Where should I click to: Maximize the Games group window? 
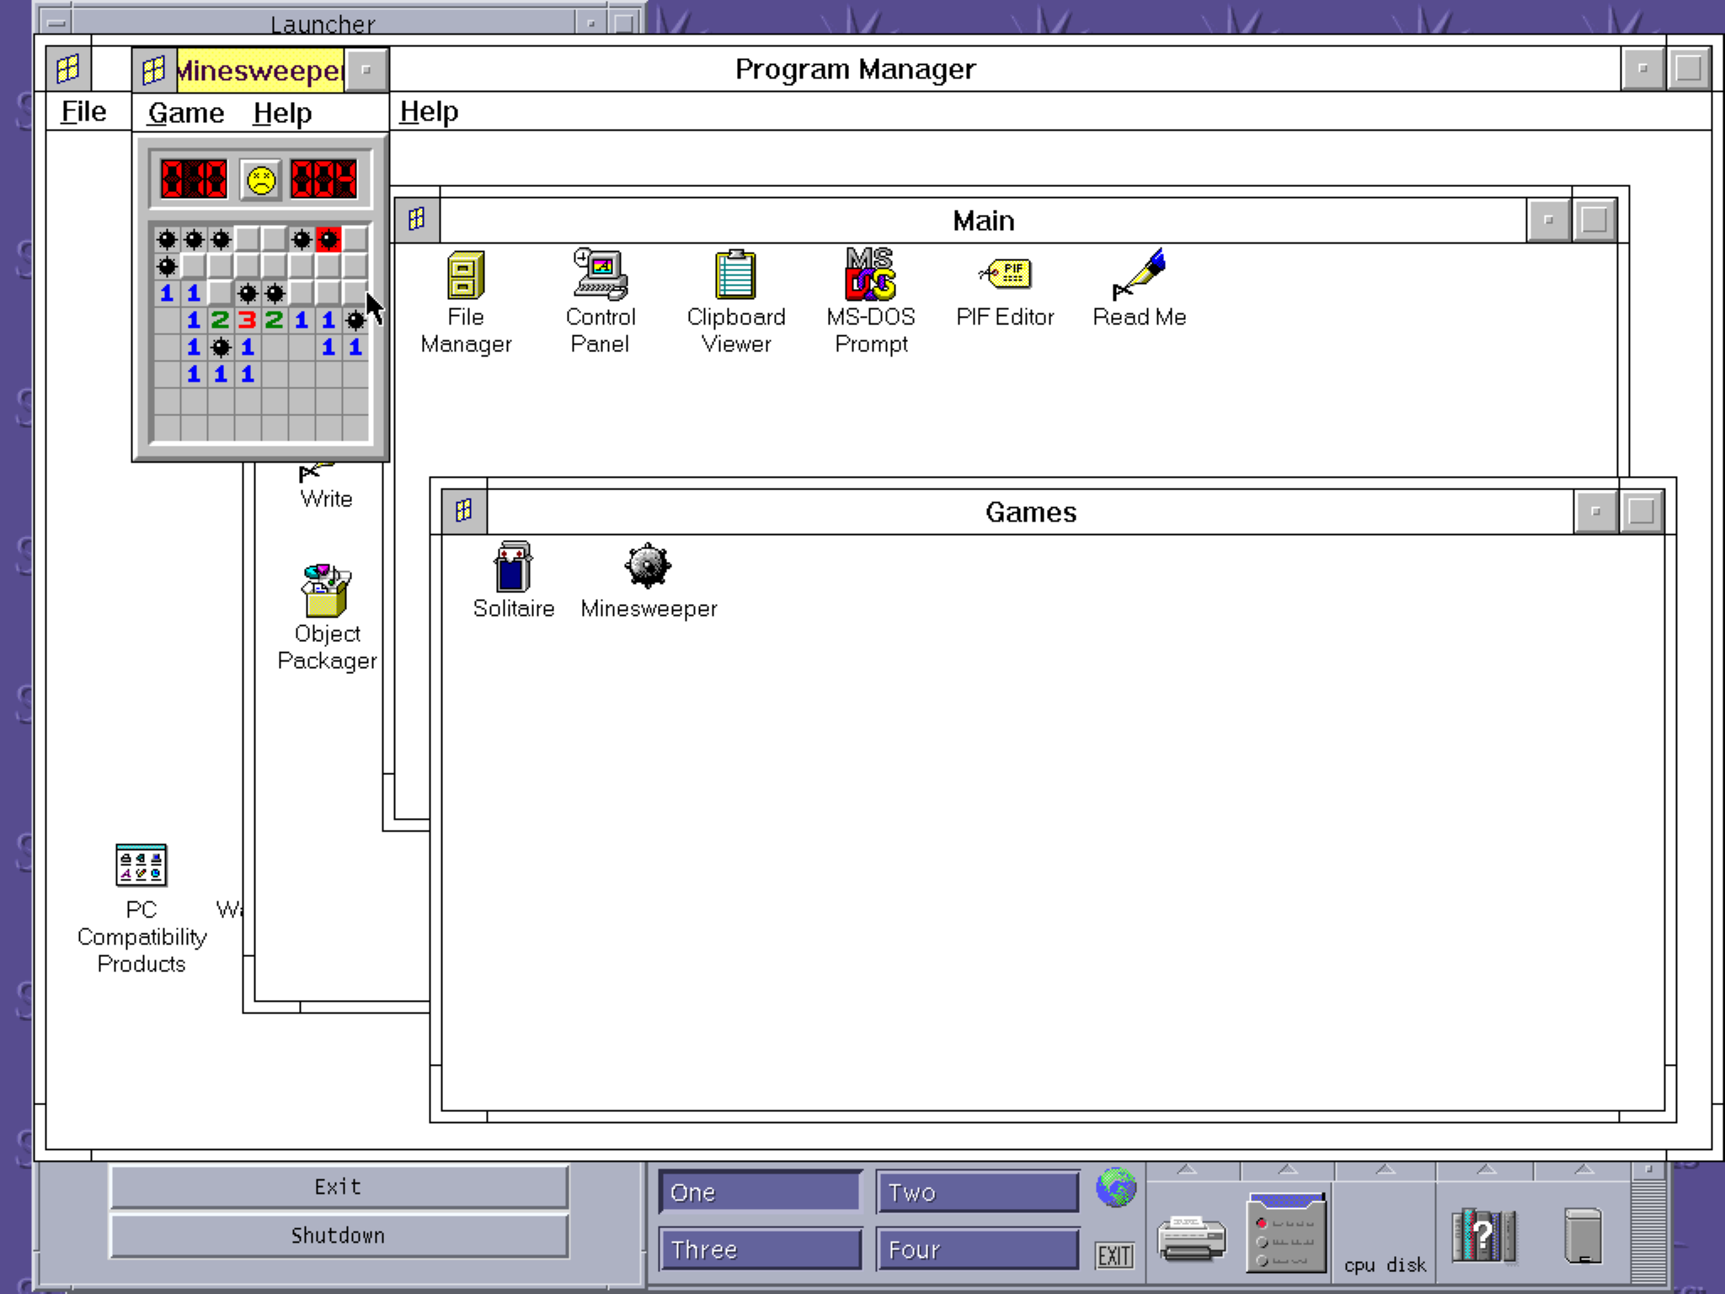click(1642, 511)
